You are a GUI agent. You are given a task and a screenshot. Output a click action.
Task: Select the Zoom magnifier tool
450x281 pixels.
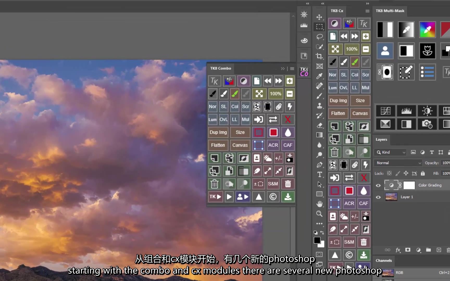pos(319,214)
